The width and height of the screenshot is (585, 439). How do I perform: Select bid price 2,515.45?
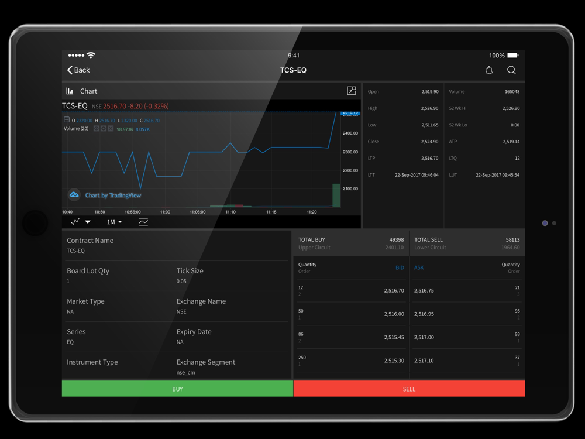(x=394, y=337)
